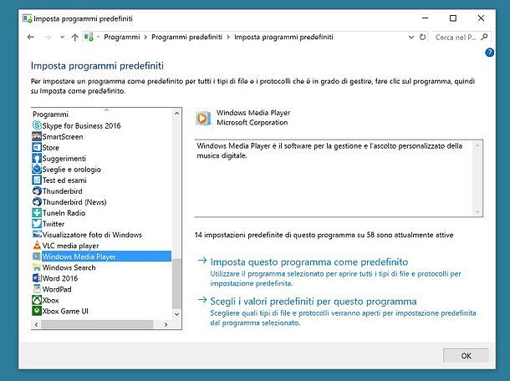Click the Xbox Game UI icon

pyautogui.click(x=37, y=311)
